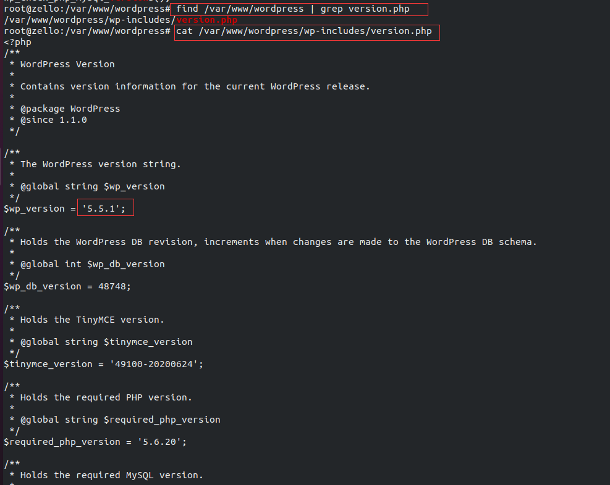Screen dimensions: 610x485
Task: Click "Holds the TinyMCE version." comment
Action: coord(93,320)
